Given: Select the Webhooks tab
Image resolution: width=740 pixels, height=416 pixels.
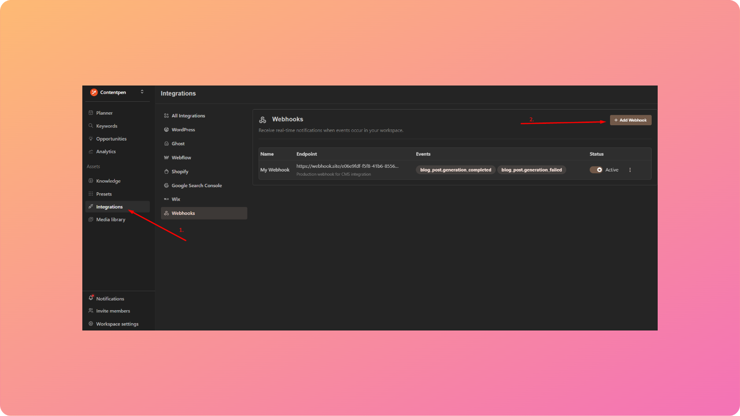Looking at the screenshot, I should (184, 213).
